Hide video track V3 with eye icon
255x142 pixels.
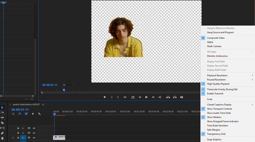click(x=34, y=128)
